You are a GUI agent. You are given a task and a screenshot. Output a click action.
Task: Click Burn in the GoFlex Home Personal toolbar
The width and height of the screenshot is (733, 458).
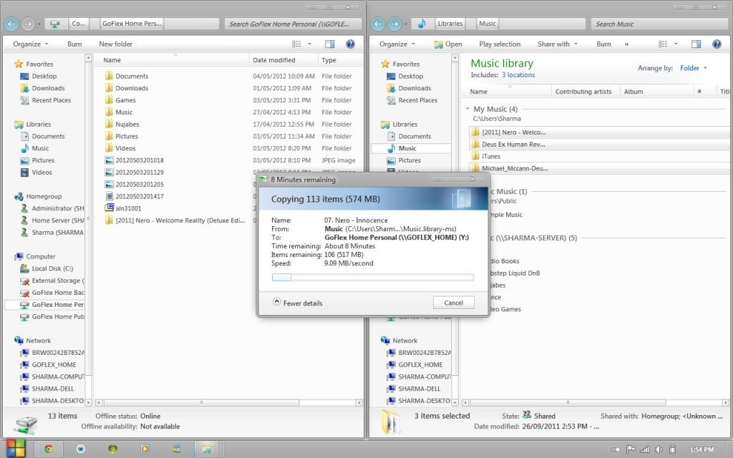click(x=74, y=44)
